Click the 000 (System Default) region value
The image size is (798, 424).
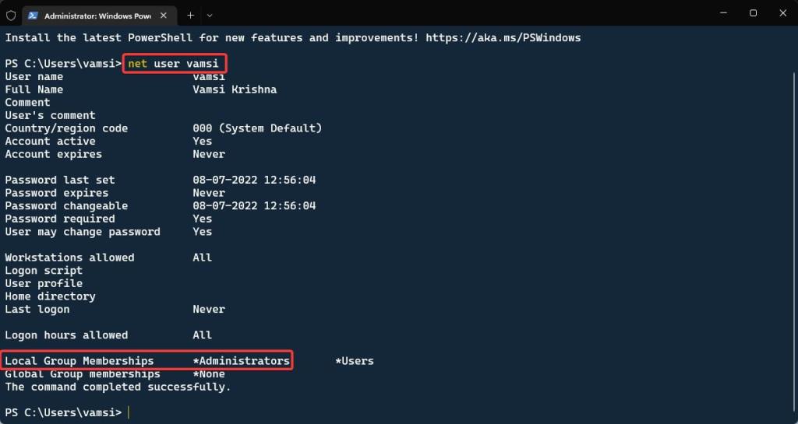point(257,128)
